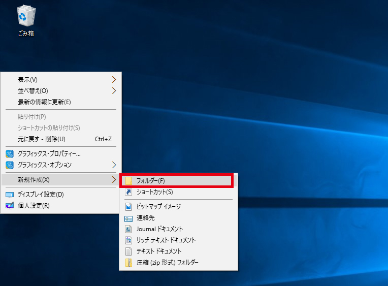Create a new 連絡先 entry
The image size is (388, 286).
pyautogui.click(x=178, y=218)
